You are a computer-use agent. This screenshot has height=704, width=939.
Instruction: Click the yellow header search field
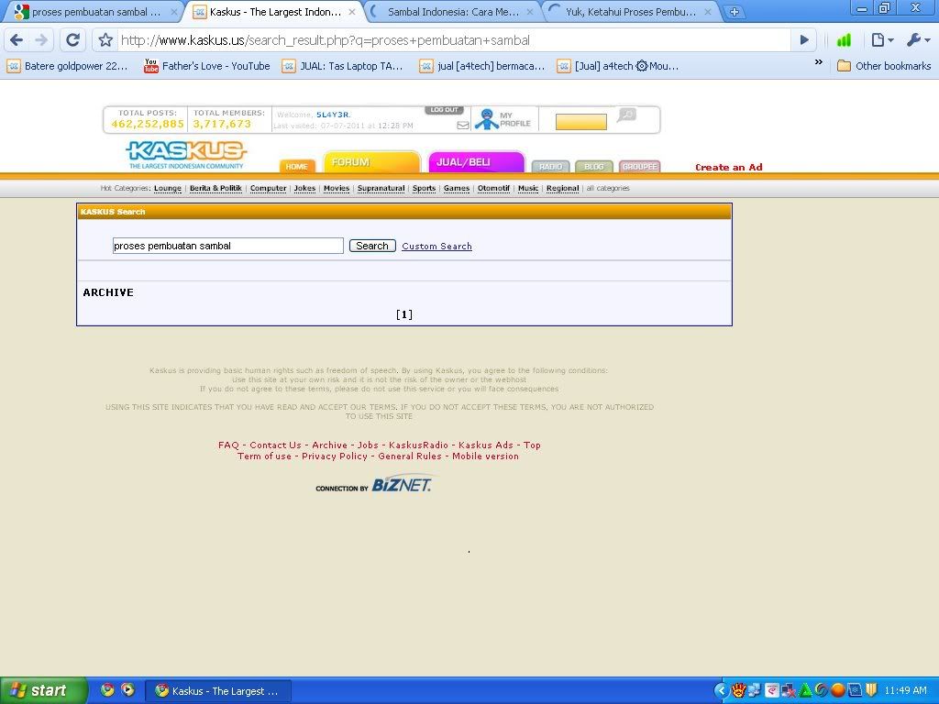580,122
